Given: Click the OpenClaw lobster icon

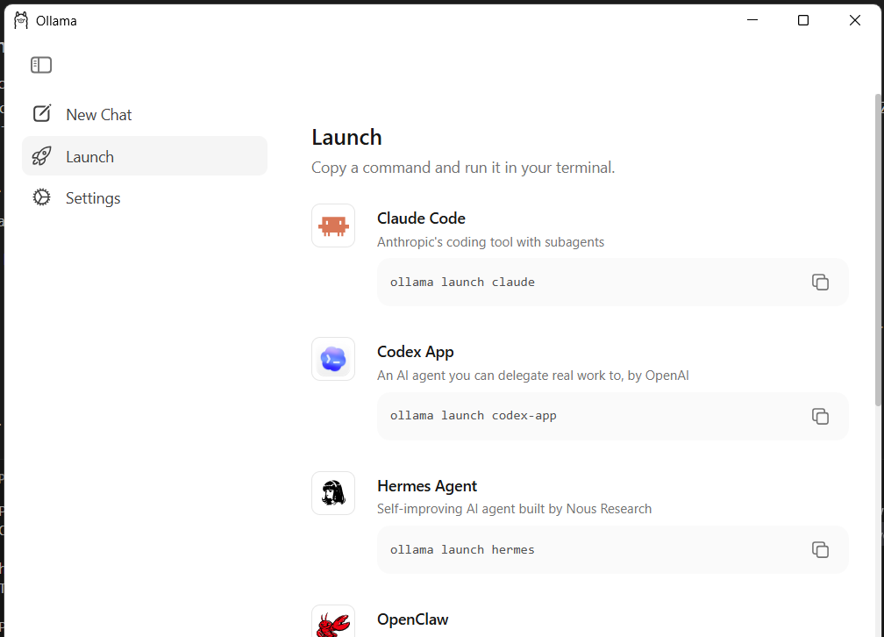Looking at the screenshot, I should (333, 622).
